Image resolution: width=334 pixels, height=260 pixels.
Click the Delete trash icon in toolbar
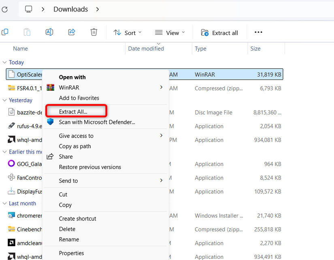click(94, 32)
